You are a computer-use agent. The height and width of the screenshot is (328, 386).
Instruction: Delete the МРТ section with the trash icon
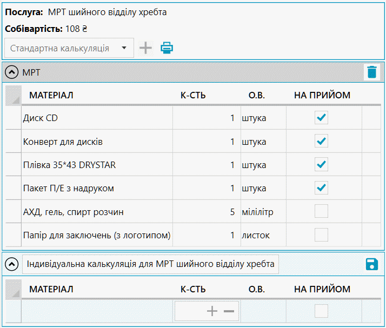372,72
